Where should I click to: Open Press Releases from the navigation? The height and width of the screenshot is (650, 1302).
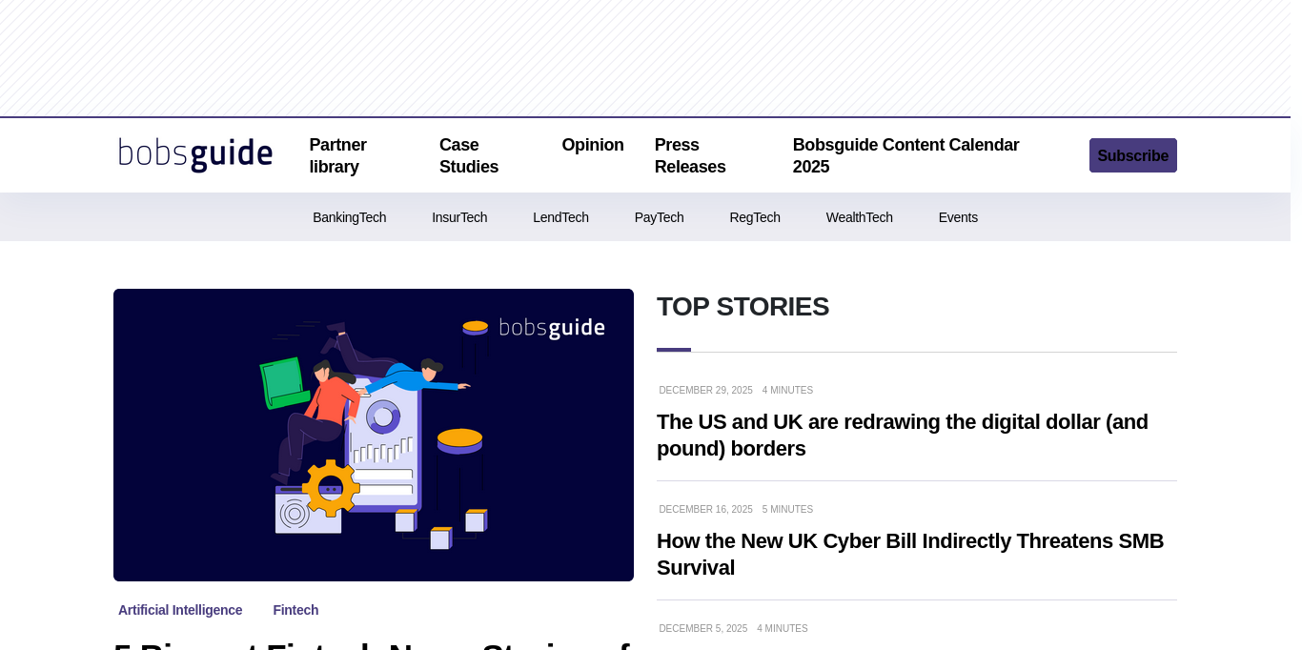click(690, 155)
